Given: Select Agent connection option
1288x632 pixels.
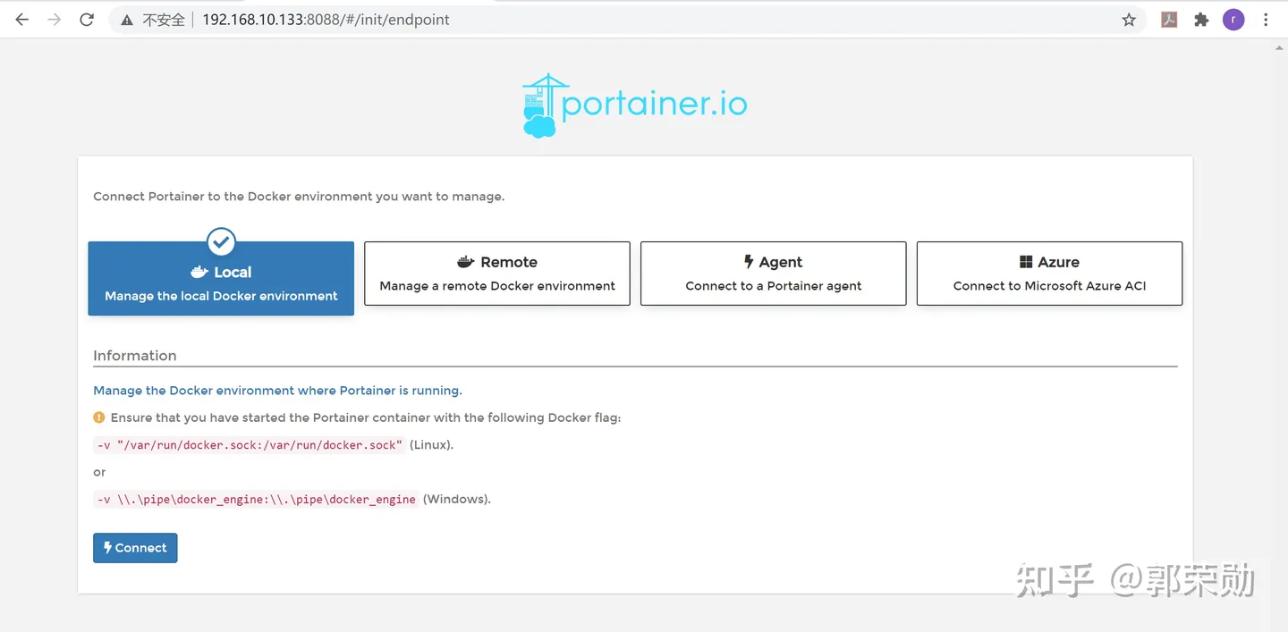Looking at the screenshot, I should point(774,274).
